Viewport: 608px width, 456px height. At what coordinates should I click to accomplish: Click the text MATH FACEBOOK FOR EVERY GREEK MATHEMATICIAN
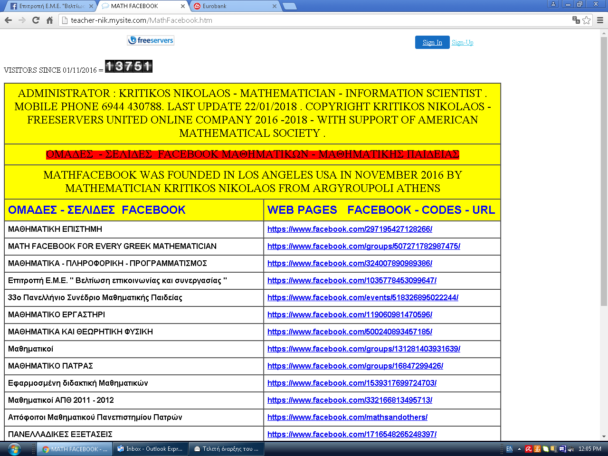pos(112,246)
